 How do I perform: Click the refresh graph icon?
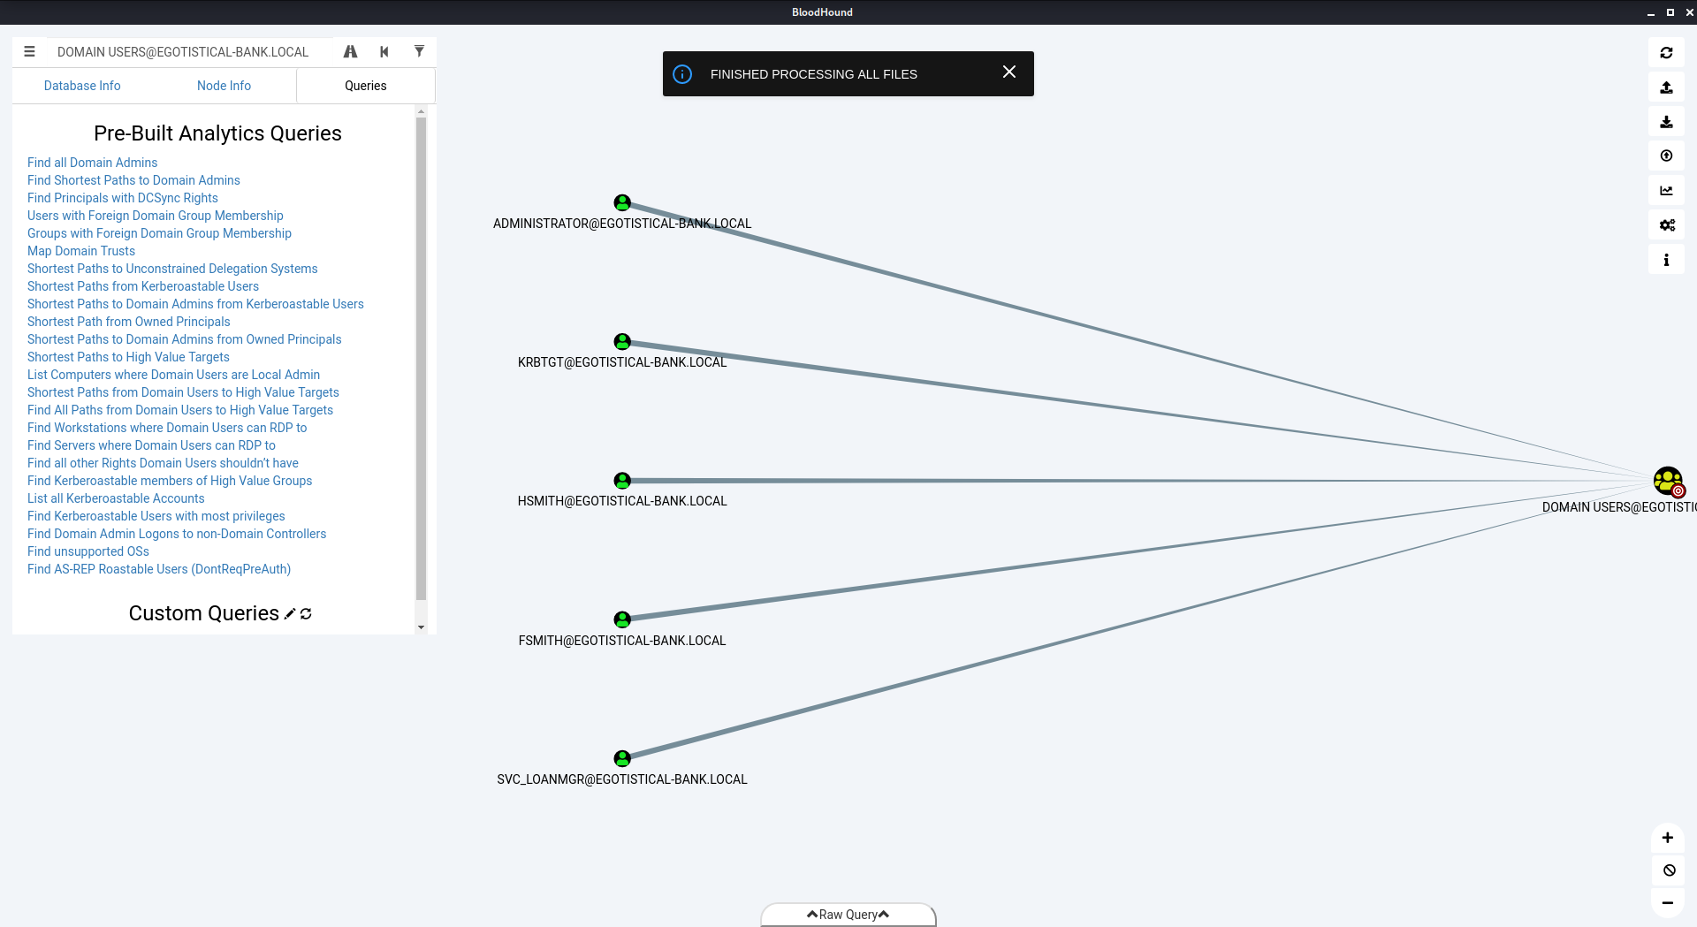pos(1666,53)
